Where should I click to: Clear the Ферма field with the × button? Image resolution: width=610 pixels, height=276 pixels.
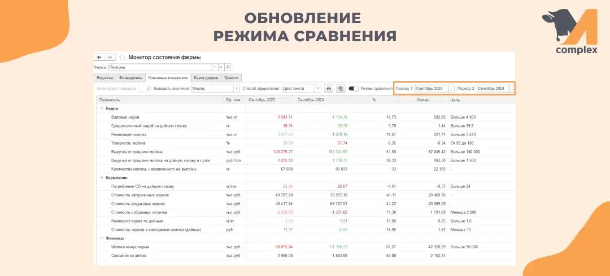pos(221,67)
